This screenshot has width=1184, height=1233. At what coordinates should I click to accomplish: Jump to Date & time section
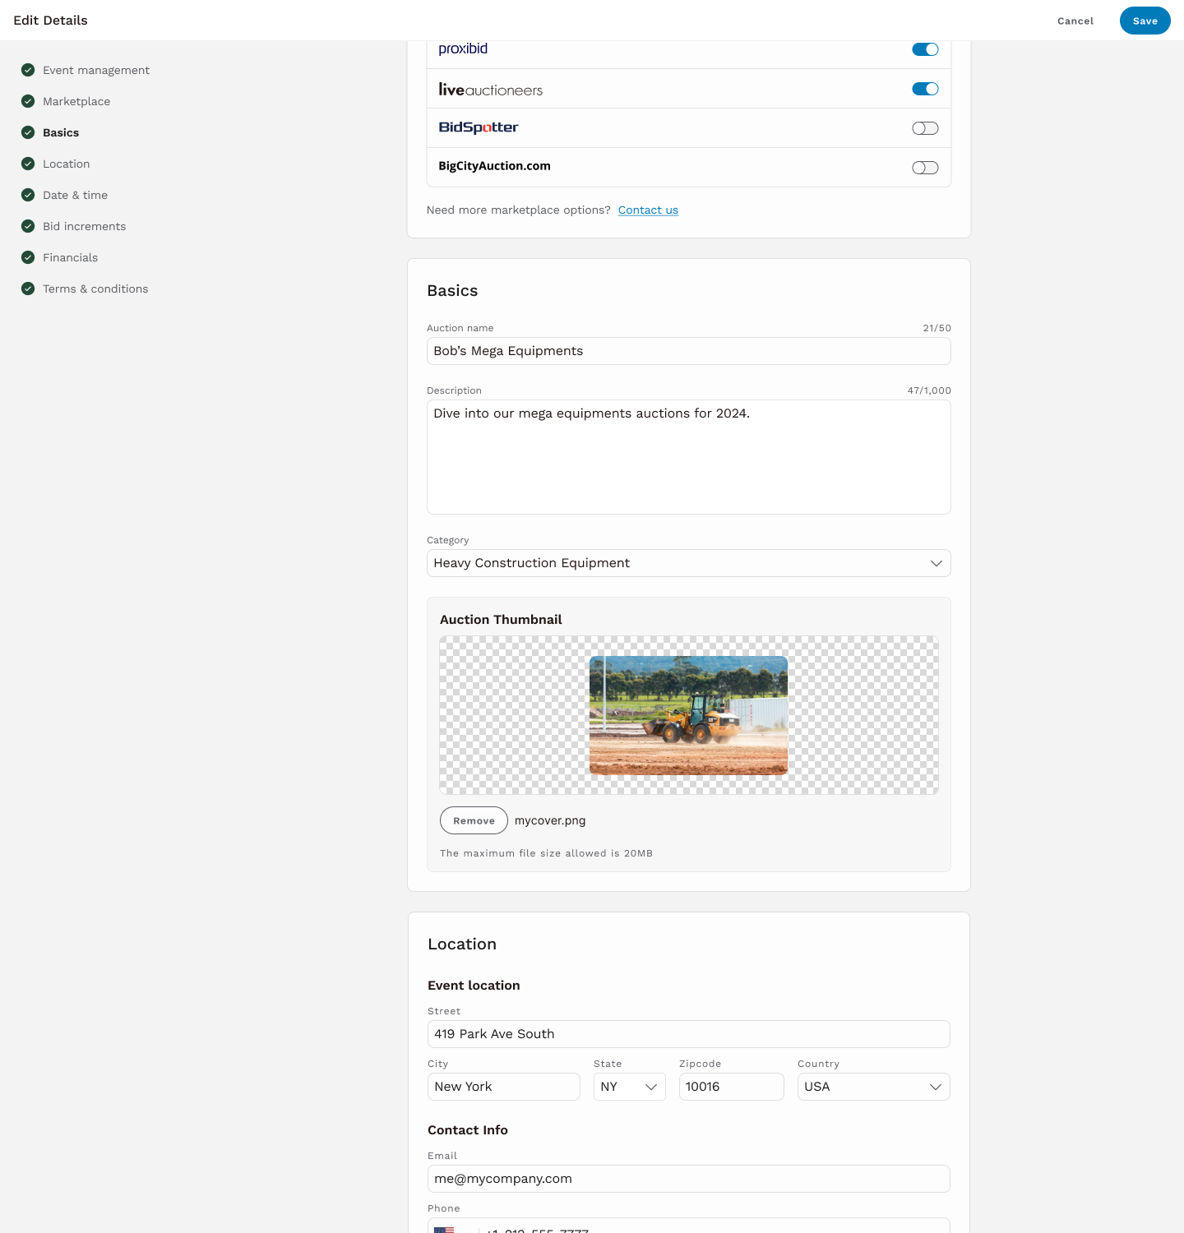tap(76, 195)
